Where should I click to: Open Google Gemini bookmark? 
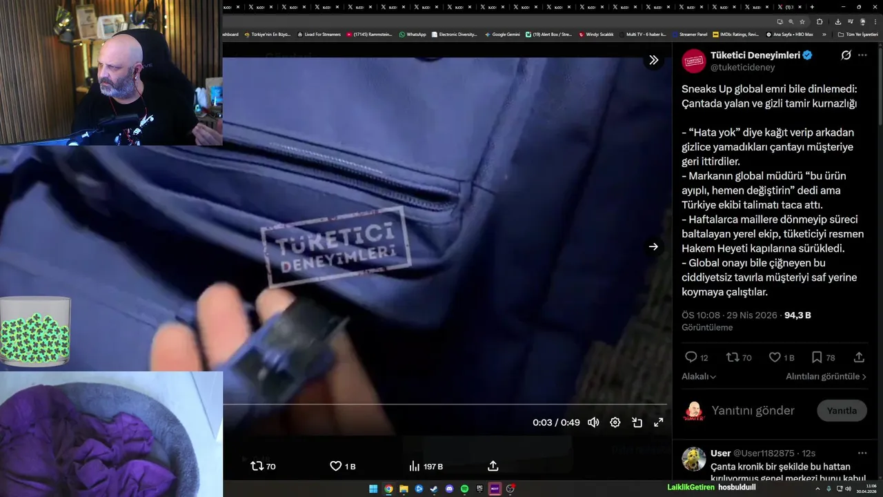click(502, 34)
